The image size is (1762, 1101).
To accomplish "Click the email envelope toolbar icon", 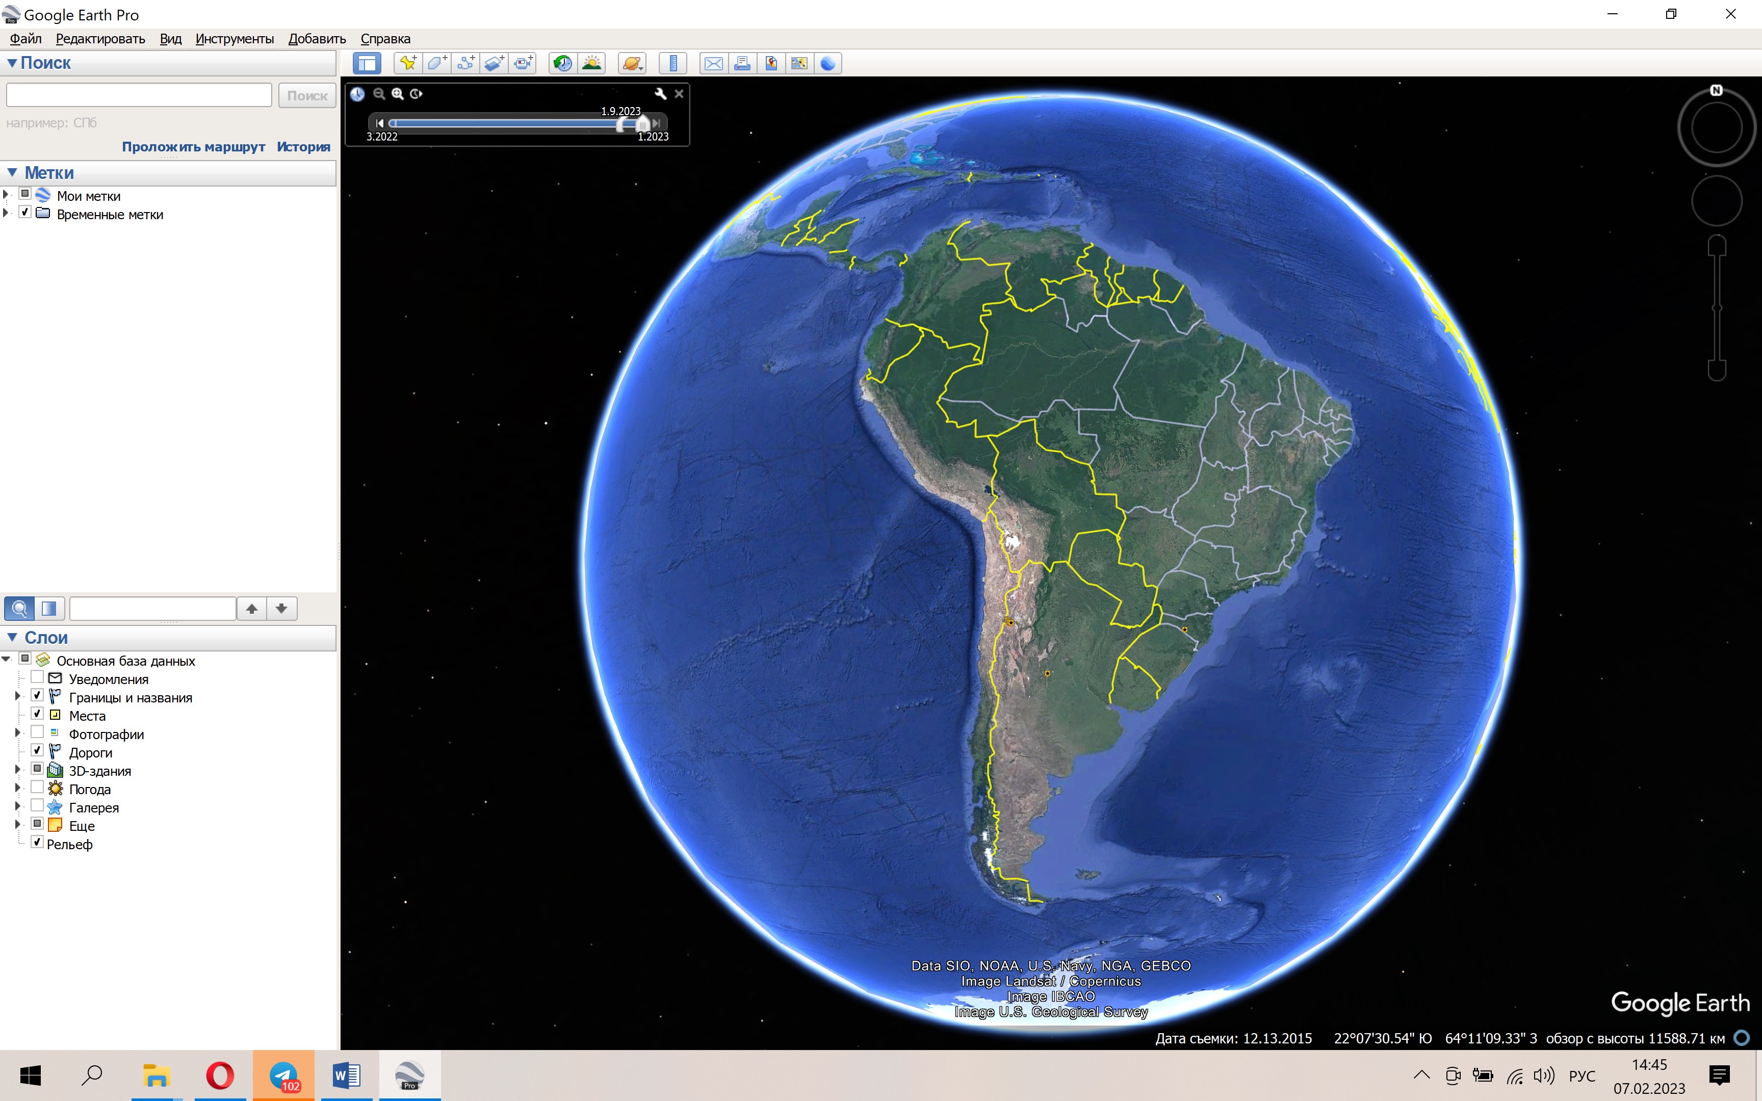I will click(714, 63).
